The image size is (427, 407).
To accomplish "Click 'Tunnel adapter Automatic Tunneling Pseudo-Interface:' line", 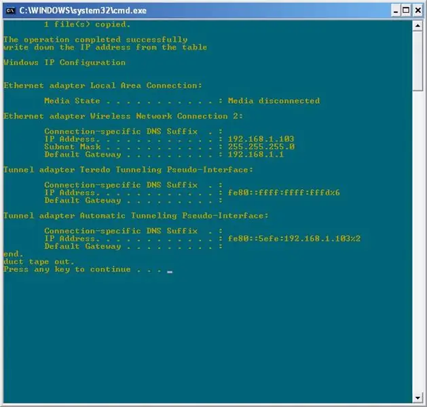I will pyautogui.click(x=136, y=216).
